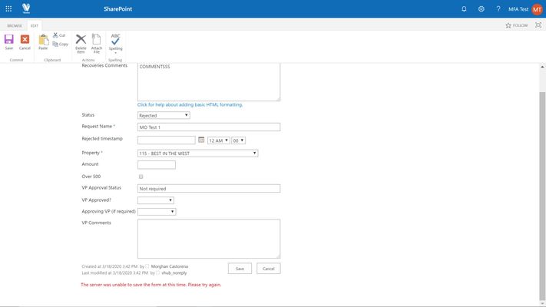Expand the Spelling dropdown arrow
The height and width of the screenshot is (307, 546).
coord(116,53)
